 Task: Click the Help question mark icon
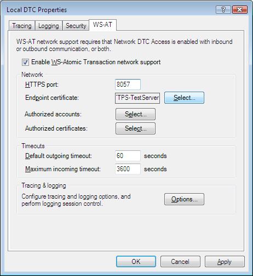[x=223, y=9]
